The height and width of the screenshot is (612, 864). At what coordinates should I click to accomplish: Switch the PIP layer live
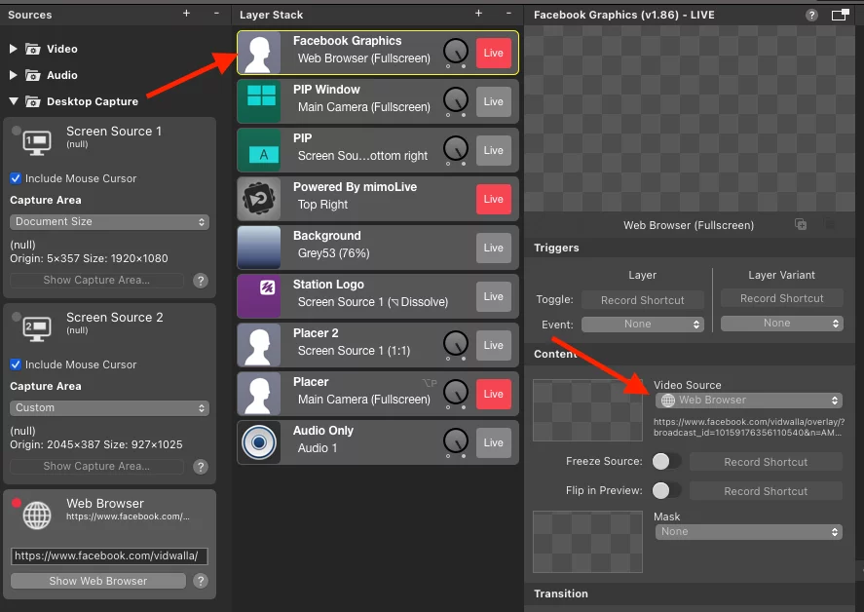494,150
